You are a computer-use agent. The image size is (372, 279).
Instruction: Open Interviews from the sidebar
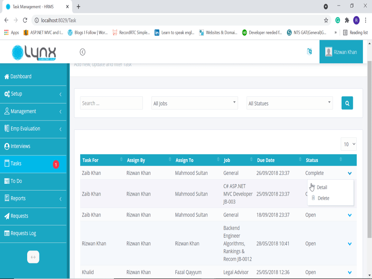(x=33, y=146)
